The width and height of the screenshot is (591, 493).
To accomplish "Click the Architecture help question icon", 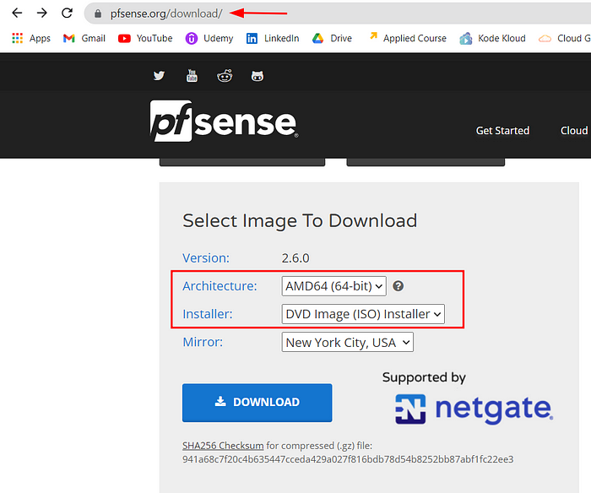I will (x=398, y=286).
